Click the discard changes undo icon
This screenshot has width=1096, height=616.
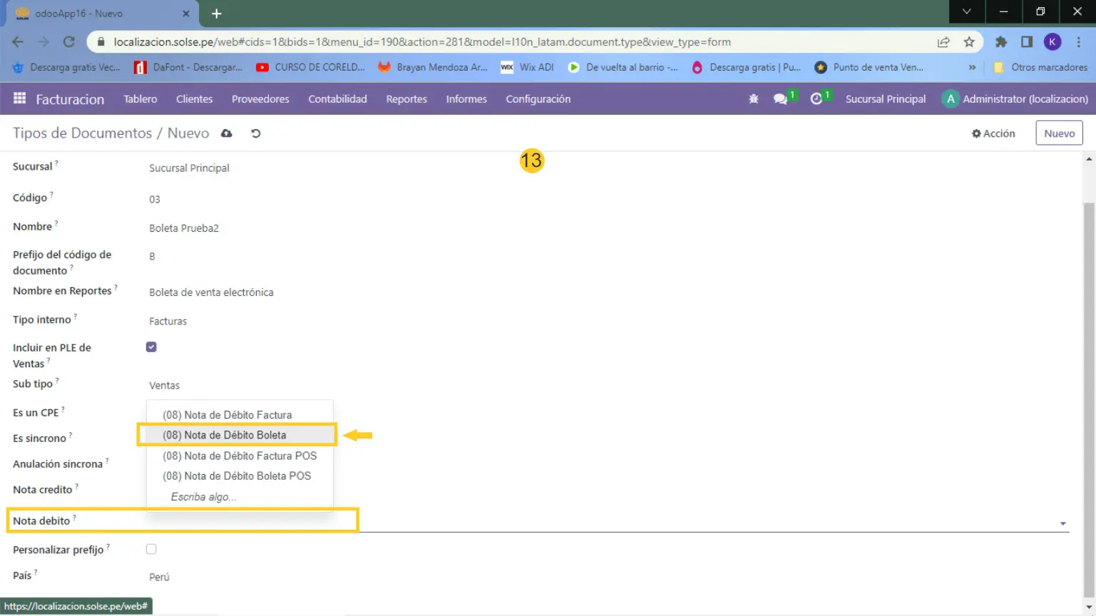[x=255, y=133]
